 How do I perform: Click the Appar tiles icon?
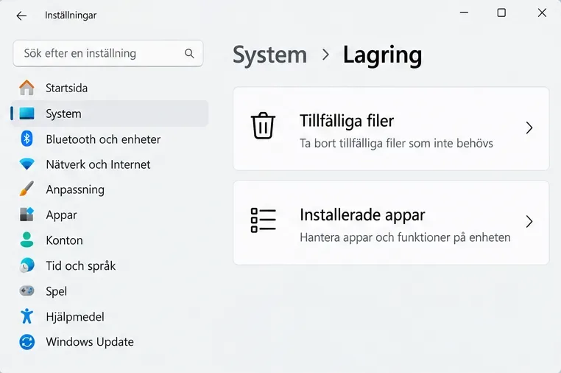pos(27,215)
